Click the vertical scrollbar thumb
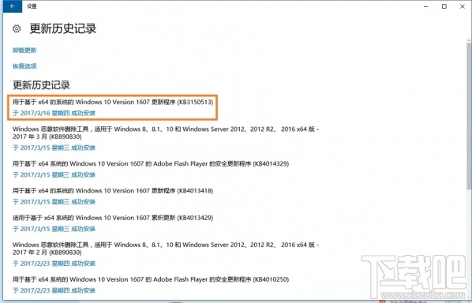Image resolution: width=472 pixels, height=303 pixels. click(469, 116)
